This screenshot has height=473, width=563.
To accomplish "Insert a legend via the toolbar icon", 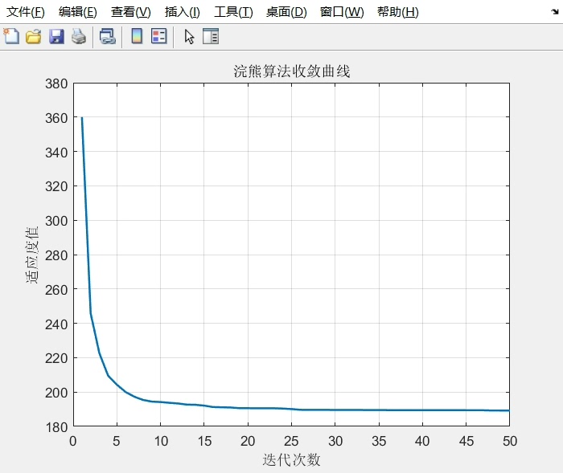I will point(159,36).
